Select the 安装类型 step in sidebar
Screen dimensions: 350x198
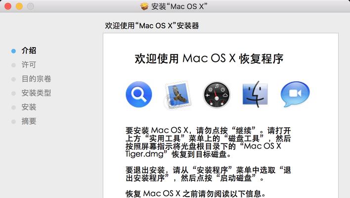point(37,93)
